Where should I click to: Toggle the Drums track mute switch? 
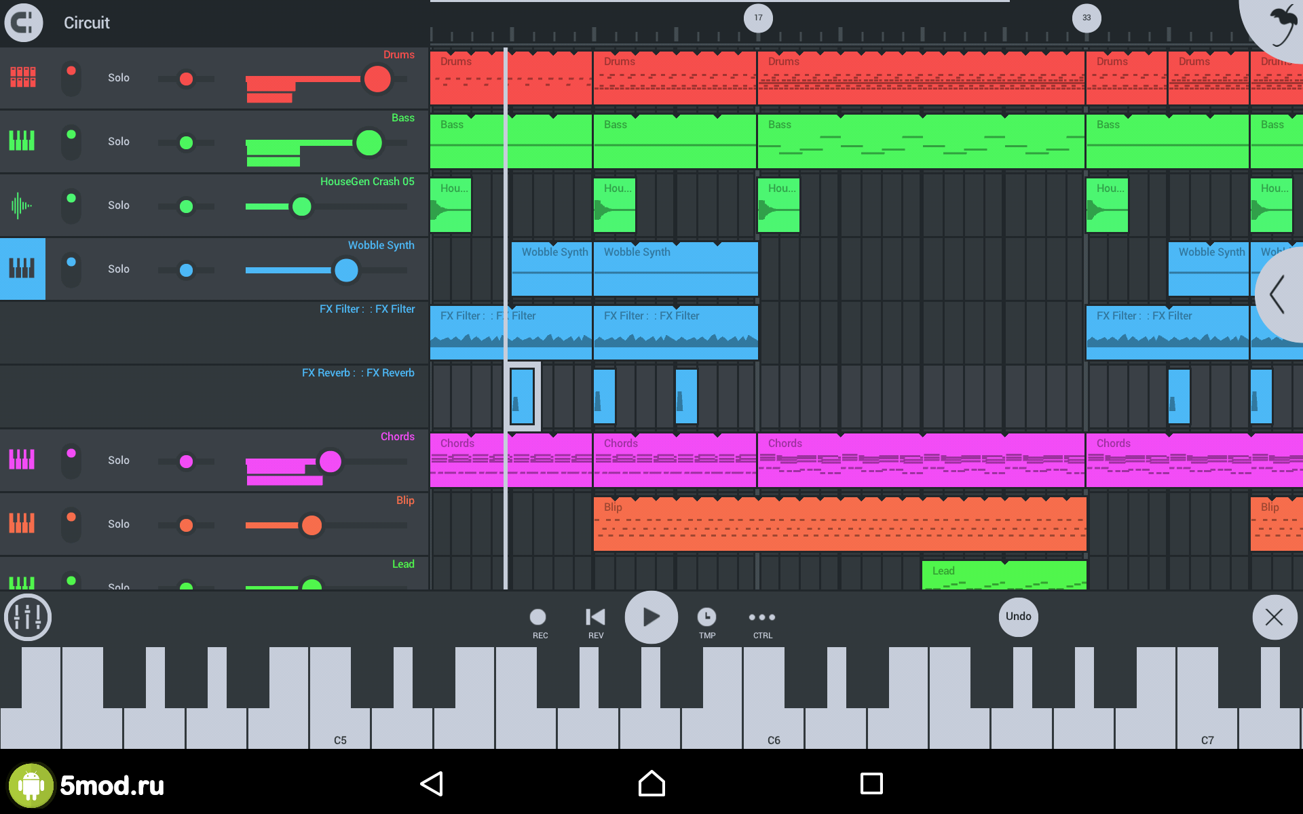(71, 77)
